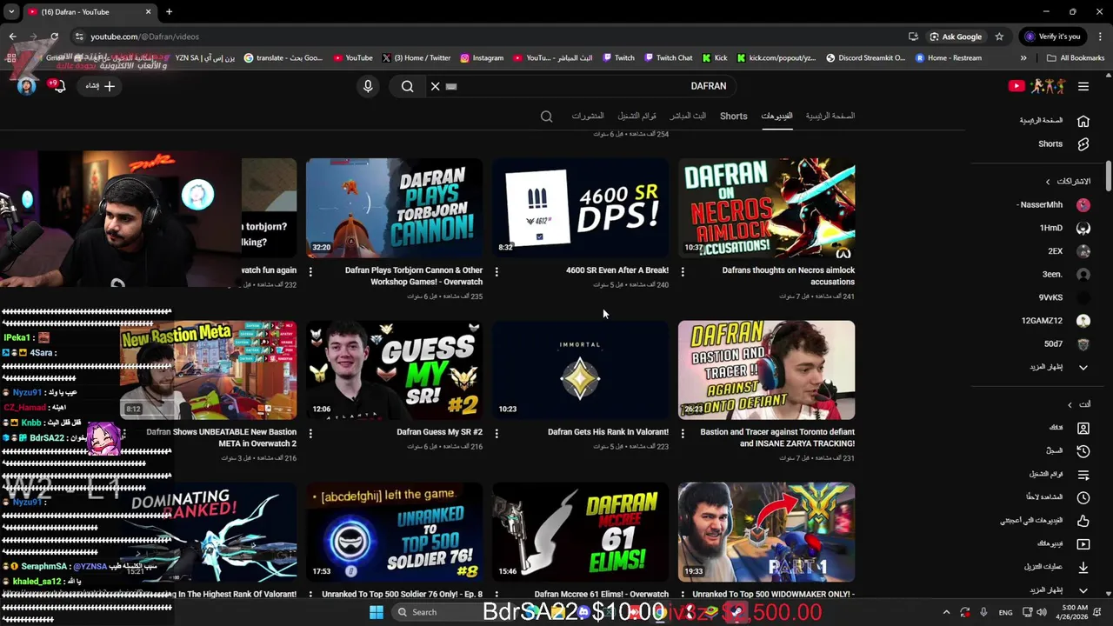Click the taskbar Search box

(x=435, y=612)
